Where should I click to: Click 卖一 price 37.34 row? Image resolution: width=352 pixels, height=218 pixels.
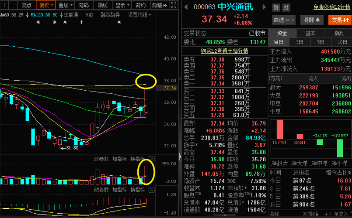pos(224,84)
